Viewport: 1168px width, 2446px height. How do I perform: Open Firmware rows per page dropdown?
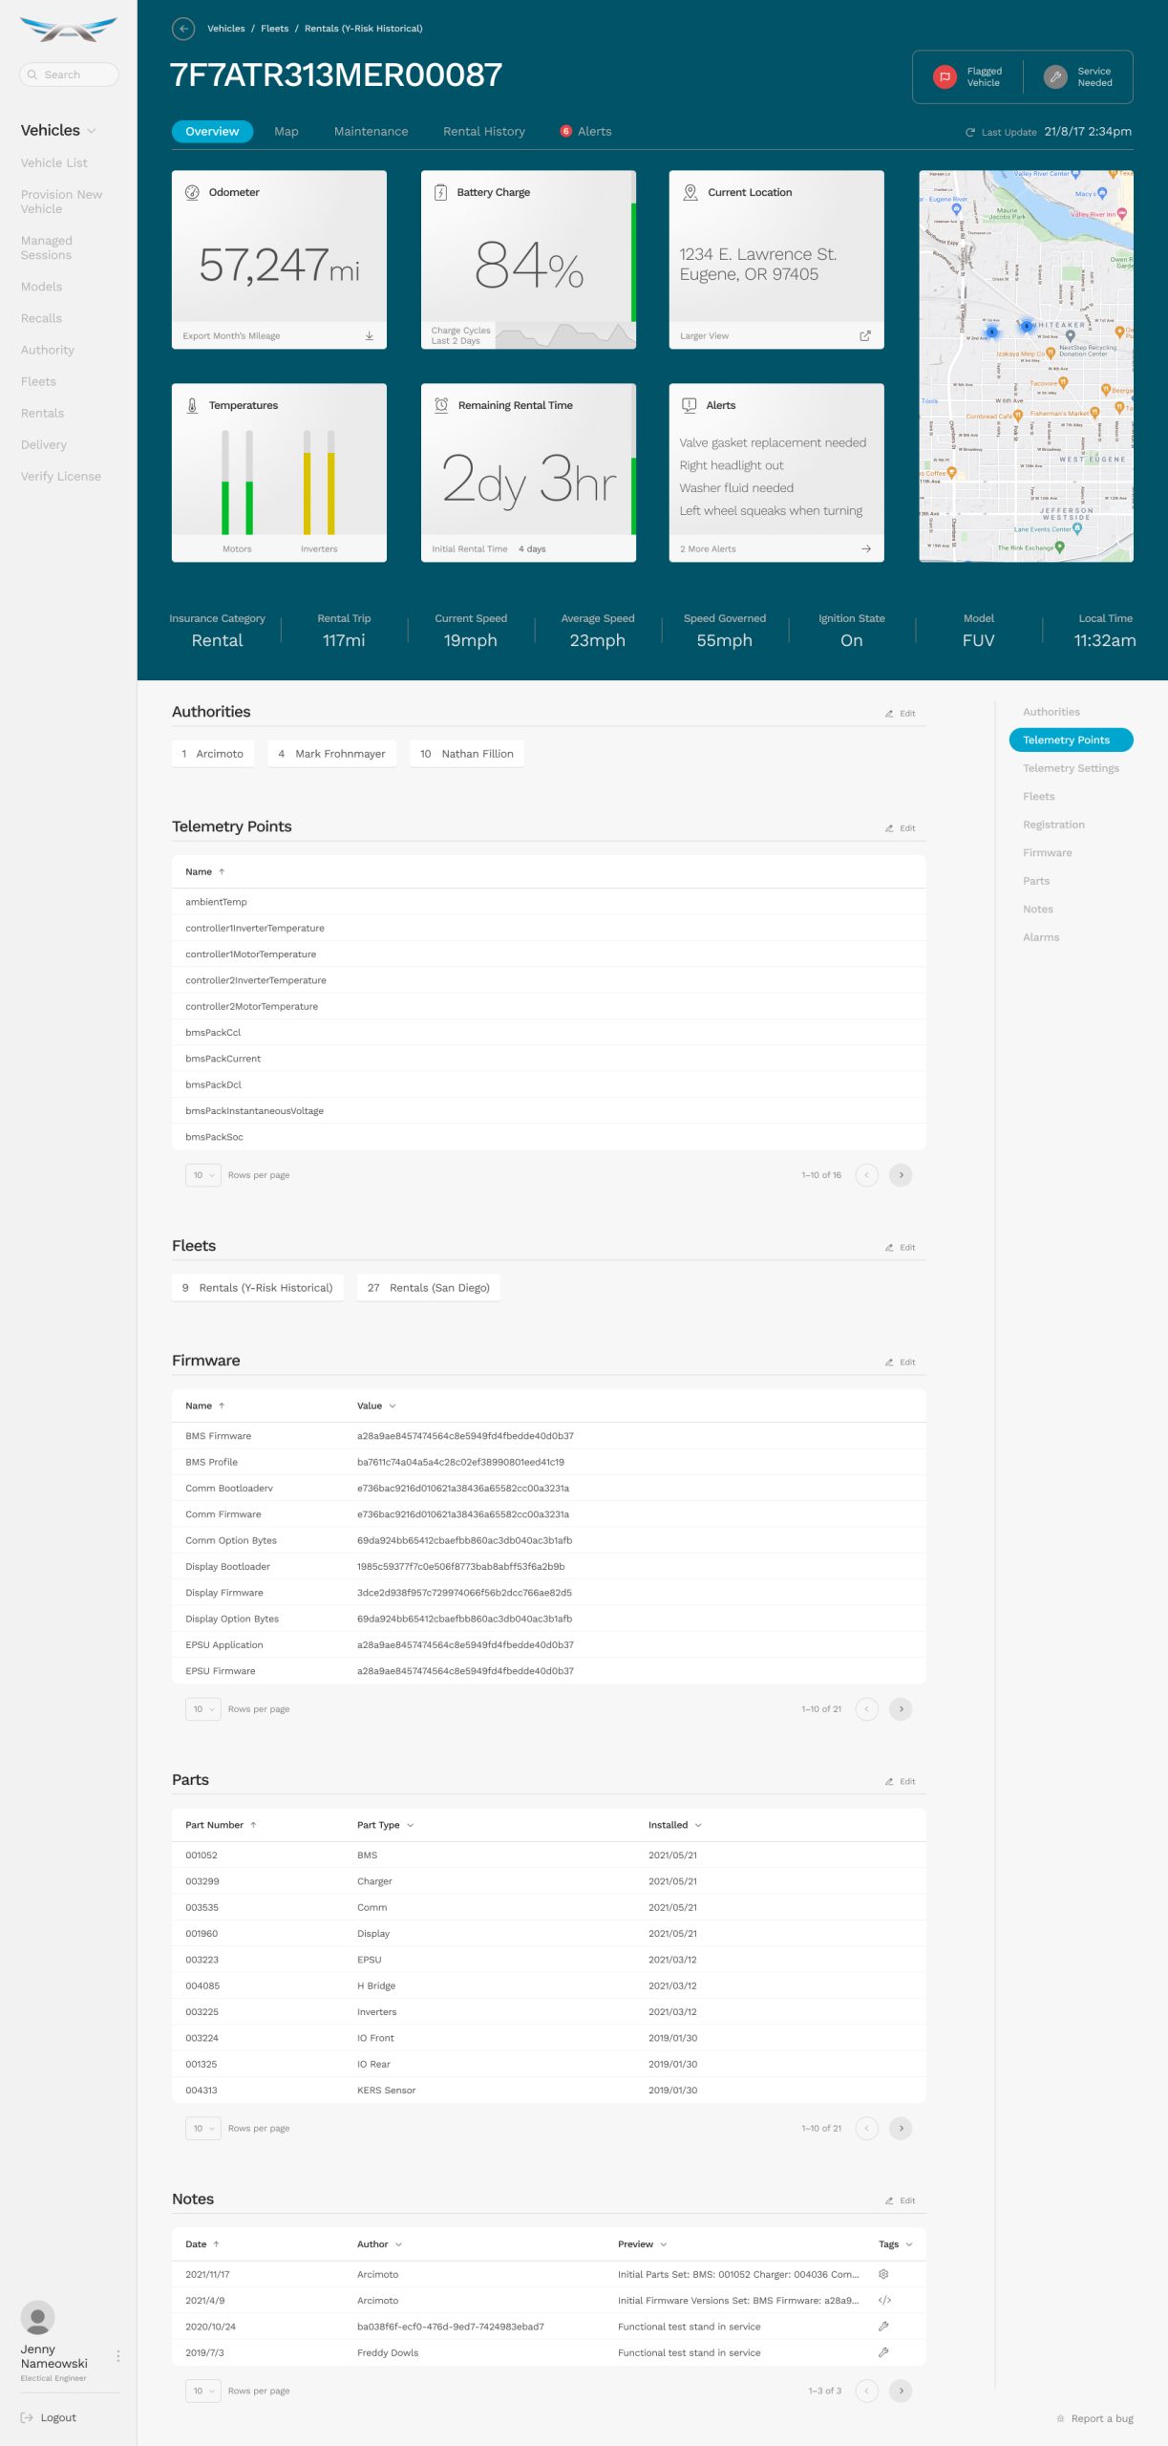(202, 1709)
